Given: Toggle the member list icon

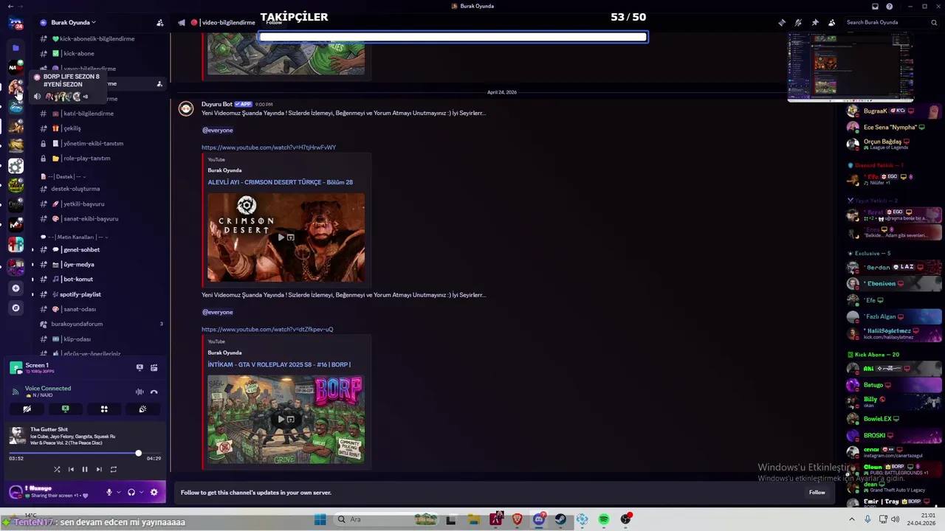Looking at the screenshot, I should tap(832, 23).
